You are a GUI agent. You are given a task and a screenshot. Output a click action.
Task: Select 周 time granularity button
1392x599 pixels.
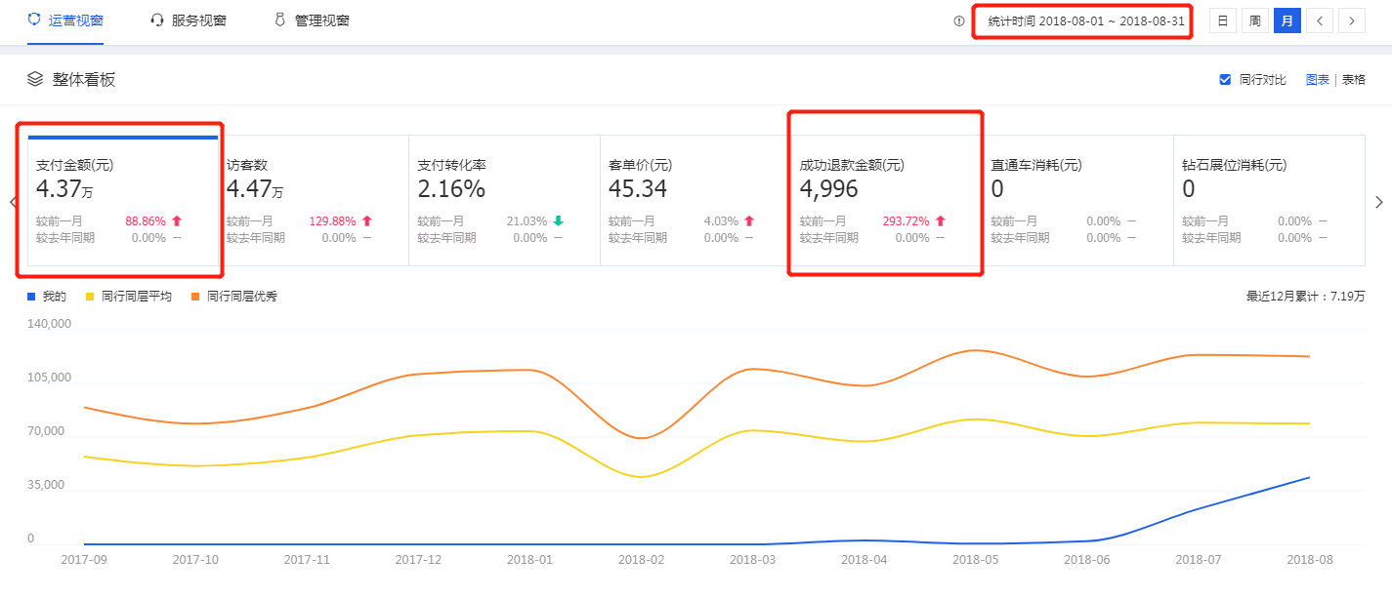tap(1254, 20)
